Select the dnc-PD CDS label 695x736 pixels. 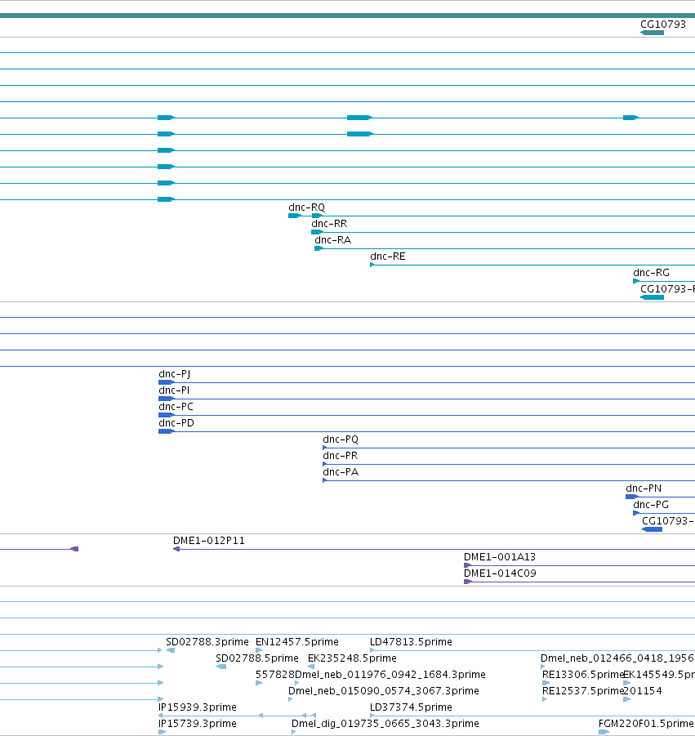coord(176,423)
